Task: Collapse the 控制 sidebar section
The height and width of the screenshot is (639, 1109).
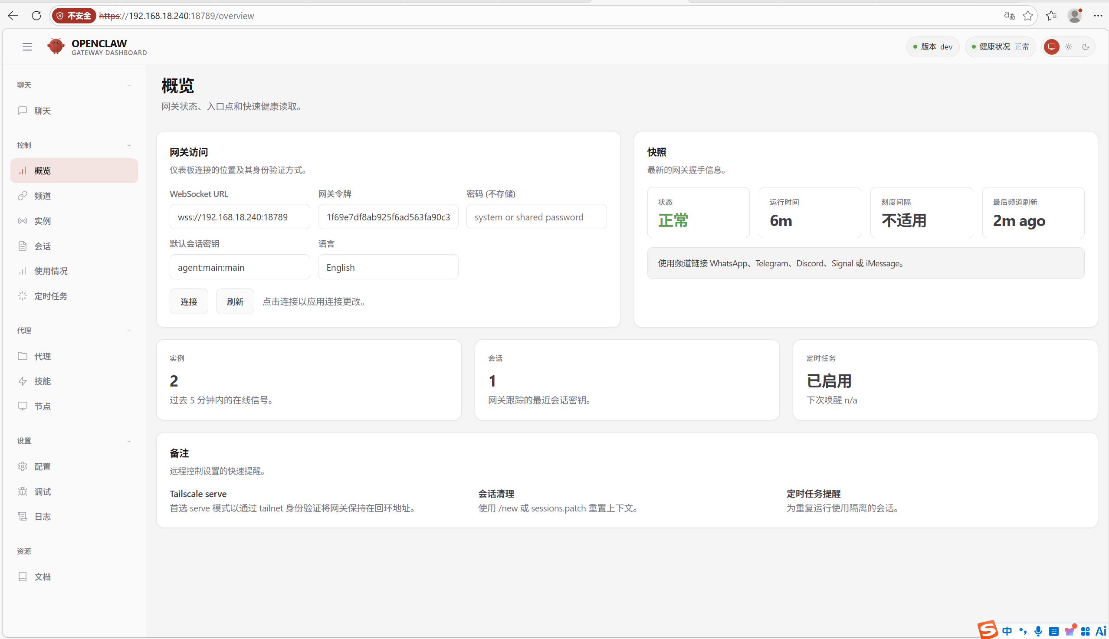Action: tap(129, 145)
